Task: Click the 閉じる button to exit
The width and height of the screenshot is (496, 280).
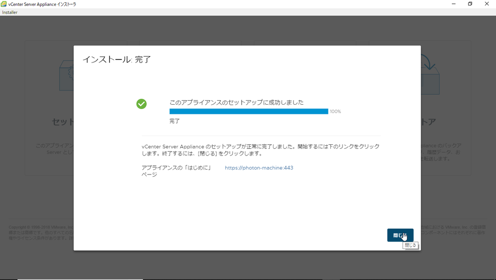Action: click(400, 235)
